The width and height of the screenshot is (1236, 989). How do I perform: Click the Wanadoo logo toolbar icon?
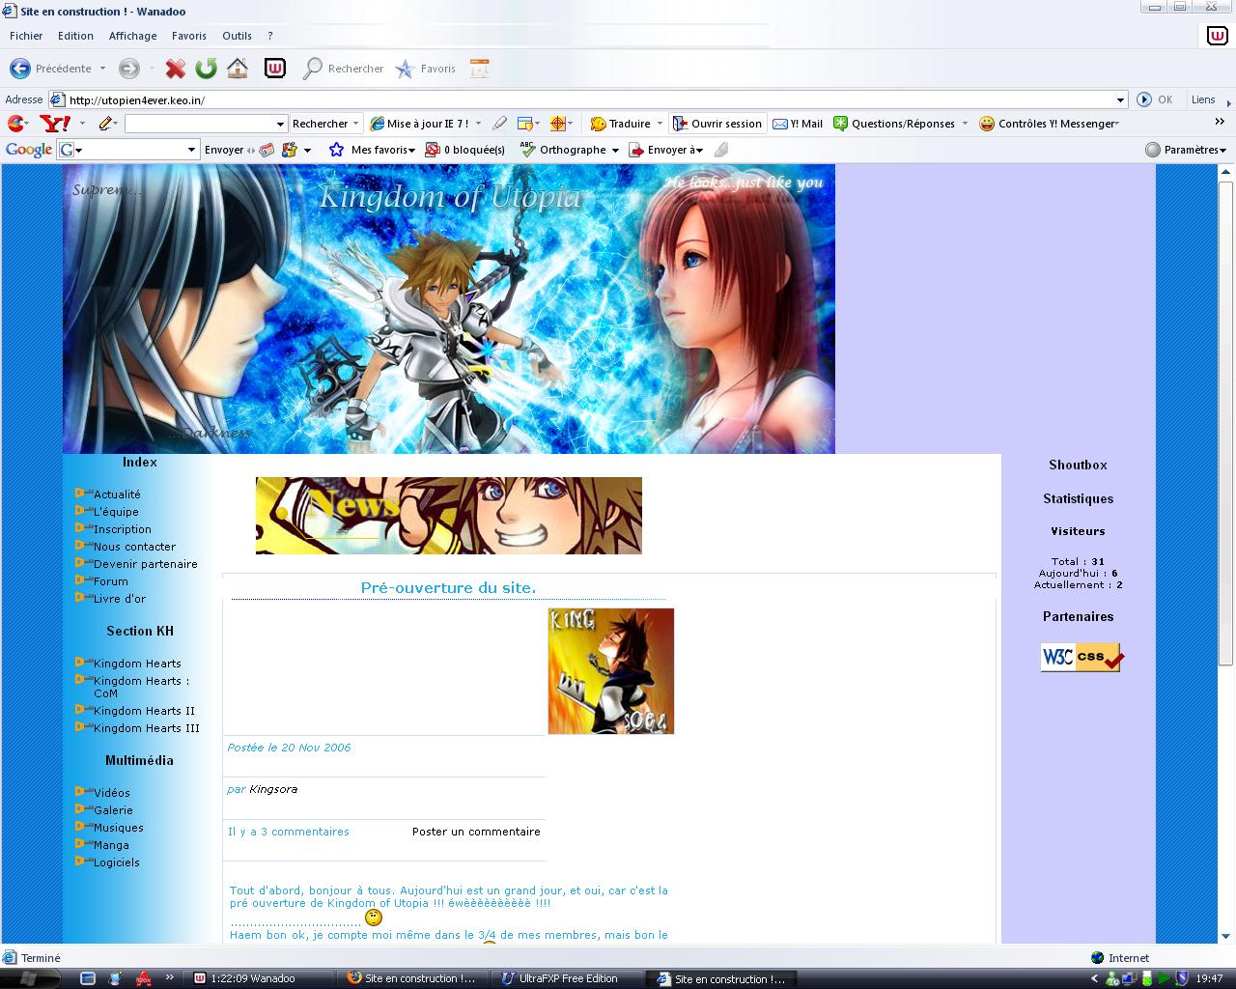click(x=275, y=69)
